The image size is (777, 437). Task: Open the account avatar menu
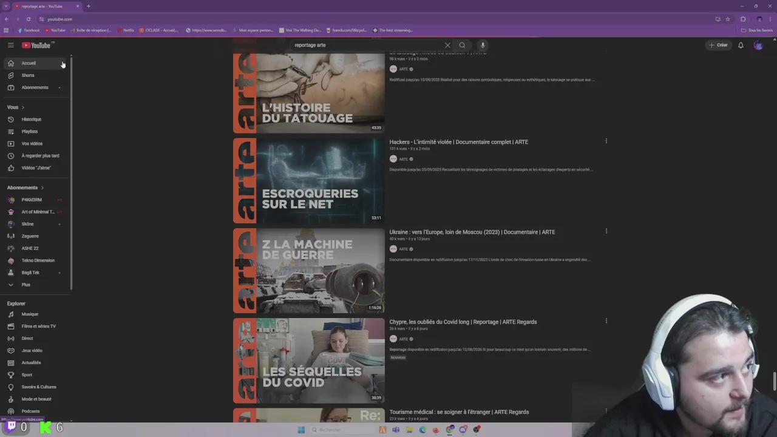(758, 45)
